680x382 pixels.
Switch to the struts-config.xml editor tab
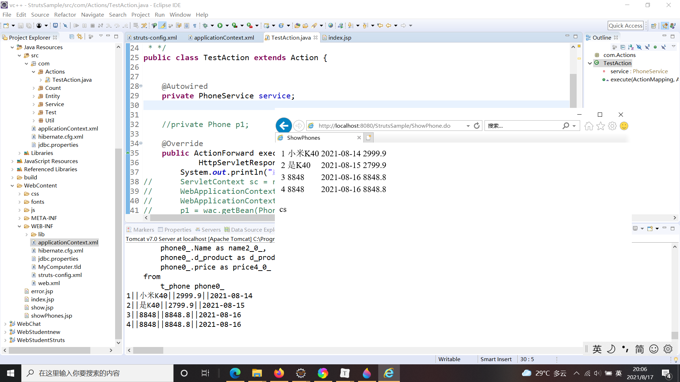point(155,37)
